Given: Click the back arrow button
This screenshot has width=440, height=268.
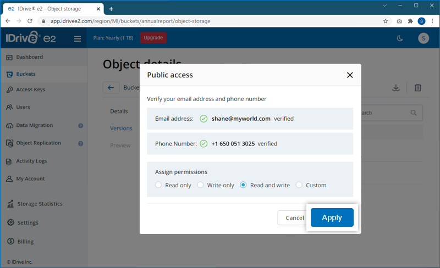Looking at the screenshot, I should pos(111,88).
